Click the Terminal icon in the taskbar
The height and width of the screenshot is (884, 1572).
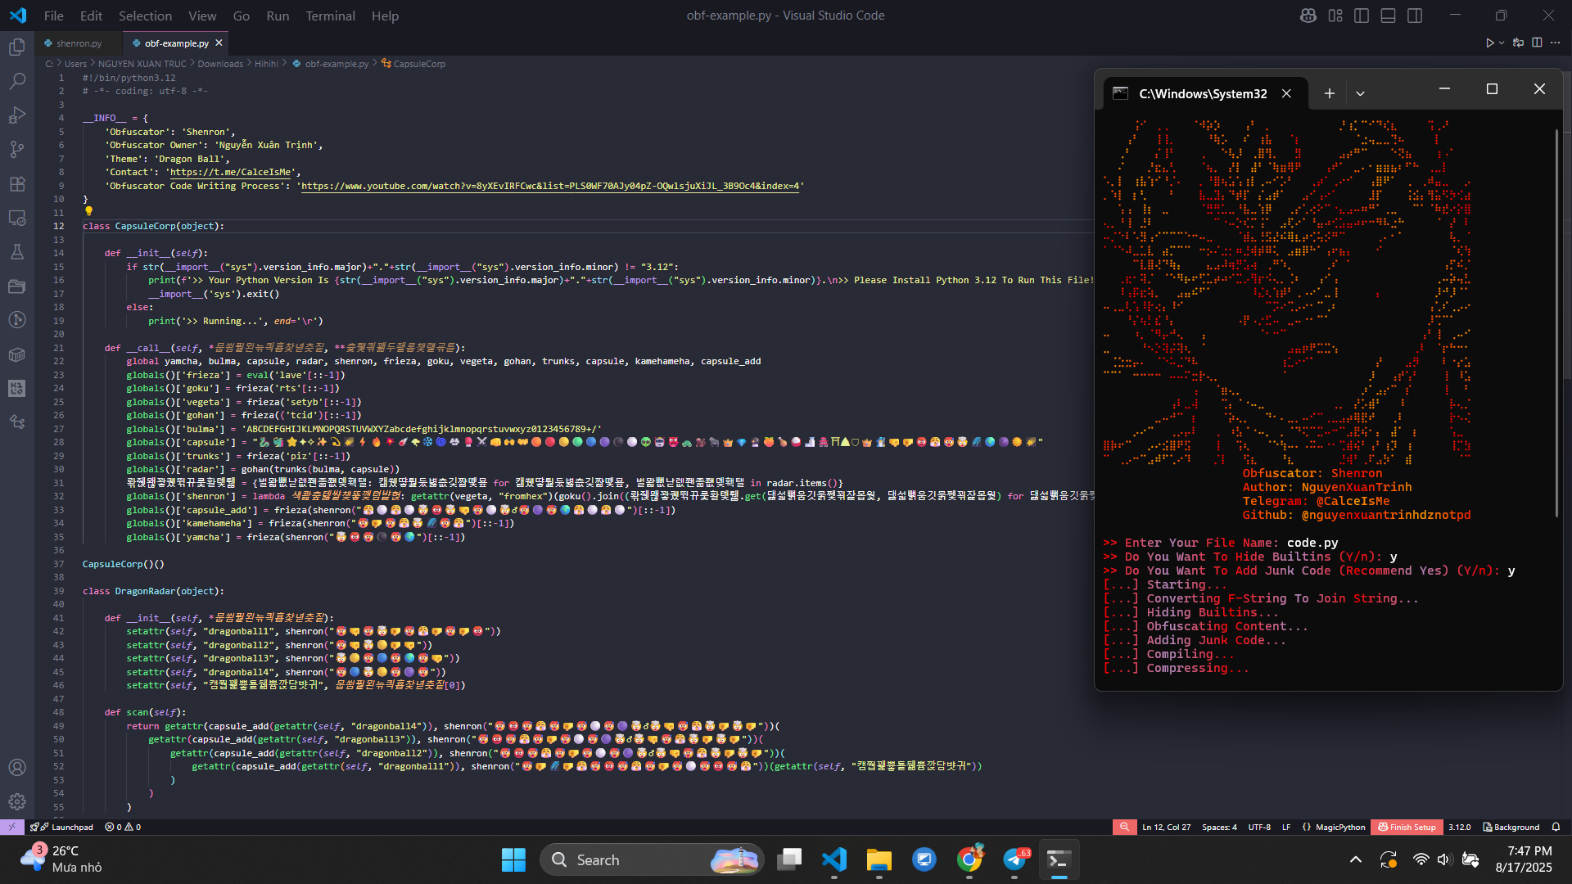click(1059, 859)
